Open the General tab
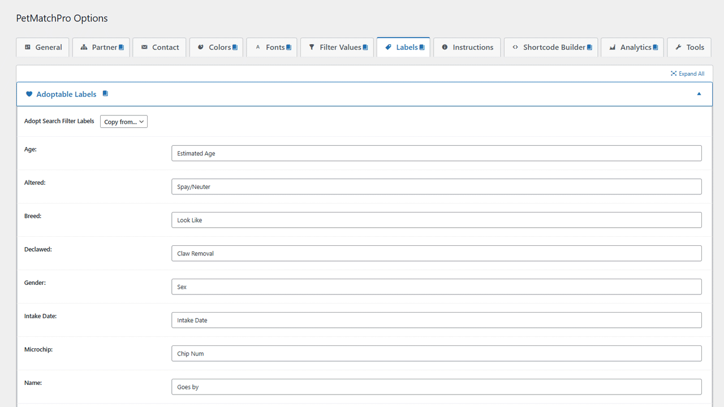This screenshot has width=724, height=407. click(x=43, y=47)
